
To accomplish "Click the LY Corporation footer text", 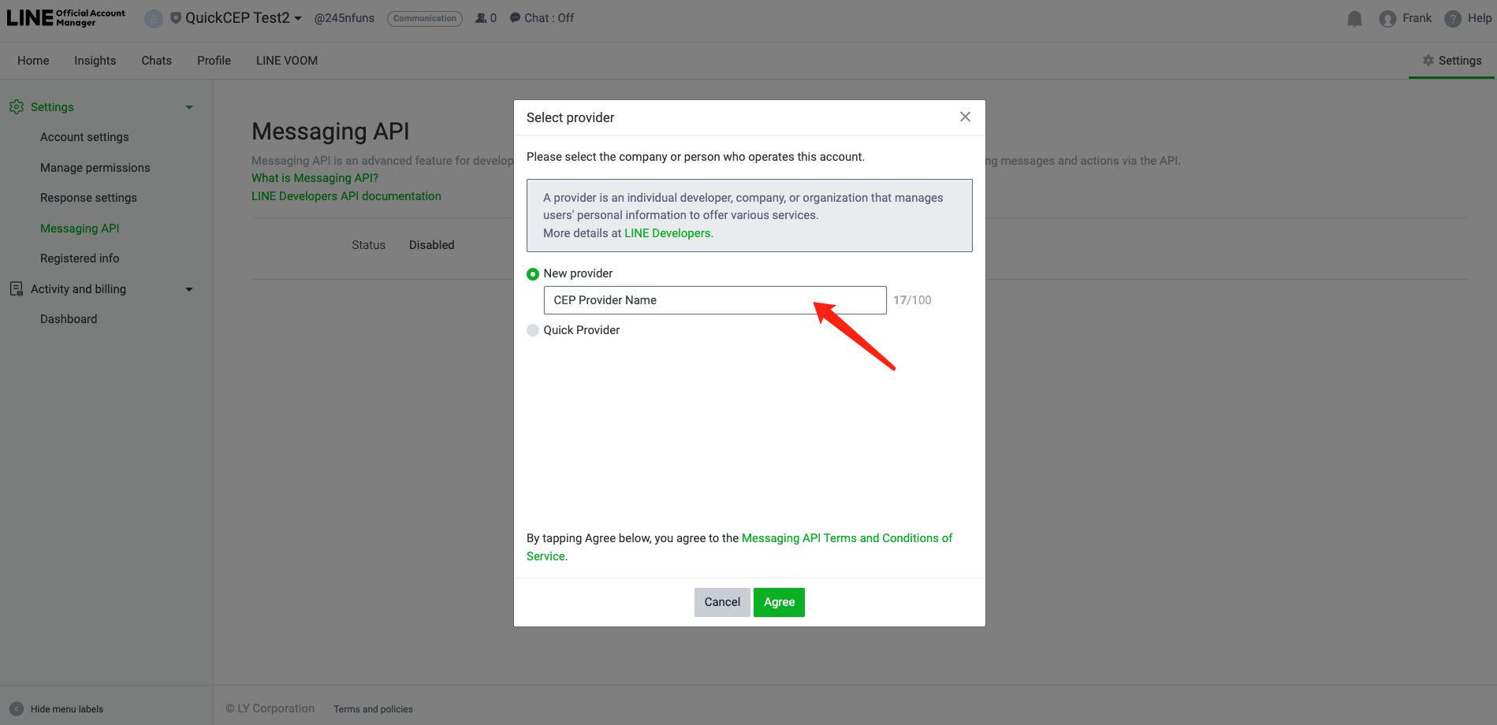I will click(270, 708).
